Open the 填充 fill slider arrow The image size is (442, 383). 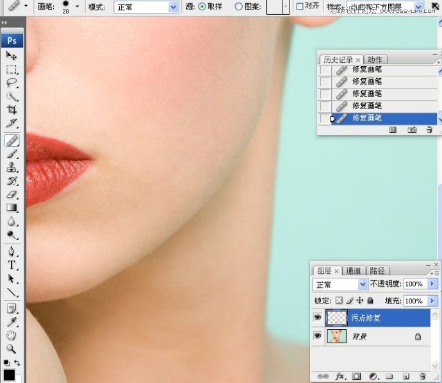(x=432, y=301)
